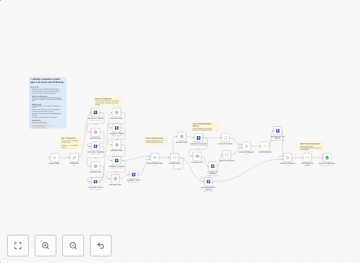The image size is (360, 263).
Task: Click the blue workflow description sticky note
Action: coord(48,102)
